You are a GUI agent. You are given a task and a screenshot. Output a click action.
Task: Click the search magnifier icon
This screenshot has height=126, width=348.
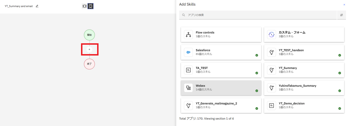click(x=184, y=15)
